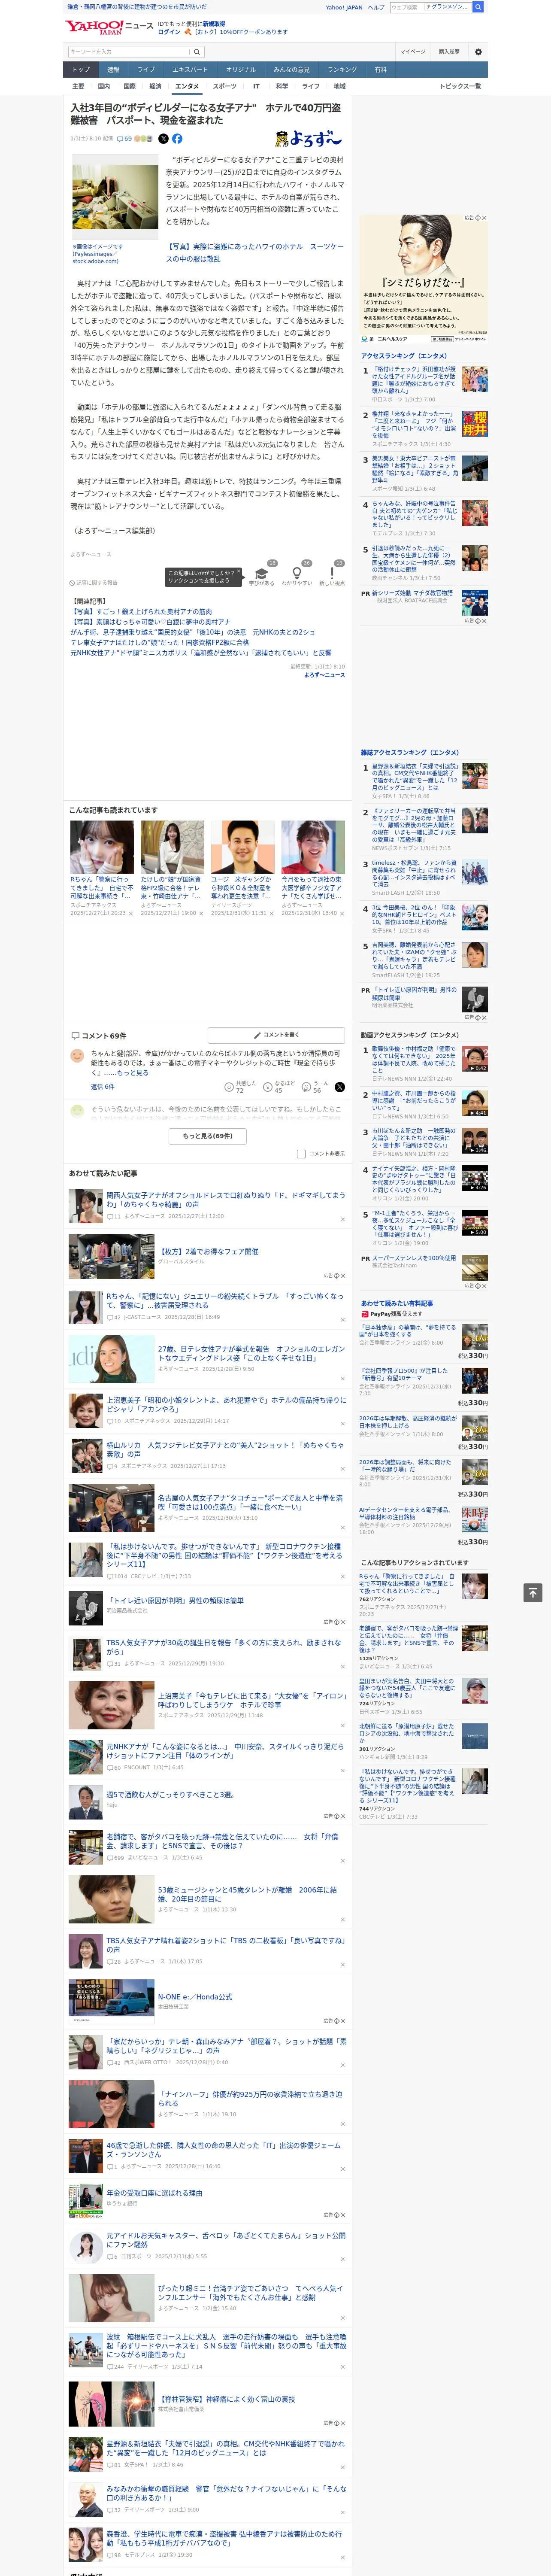Viewport: 551px width, 2576px height.
Task: Click うーん reaction on first comment
Action: point(315,1086)
